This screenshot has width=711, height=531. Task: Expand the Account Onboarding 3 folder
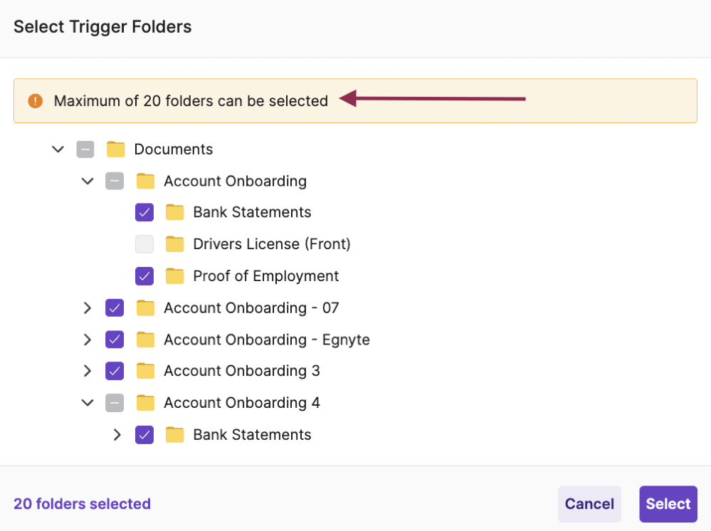pyautogui.click(x=87, y=371)
